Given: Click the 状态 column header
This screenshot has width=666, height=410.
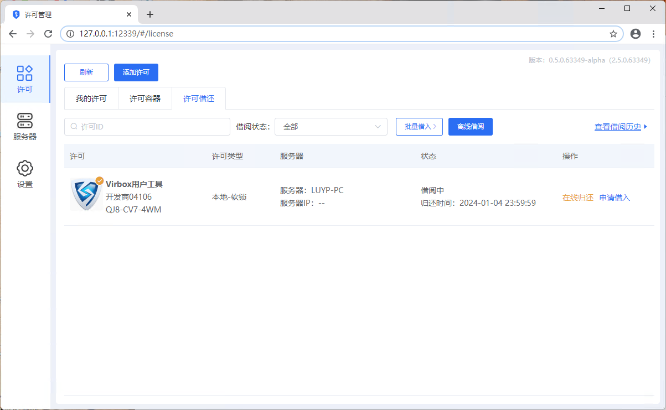Looking at the screenshot, I should pos(428,156).
